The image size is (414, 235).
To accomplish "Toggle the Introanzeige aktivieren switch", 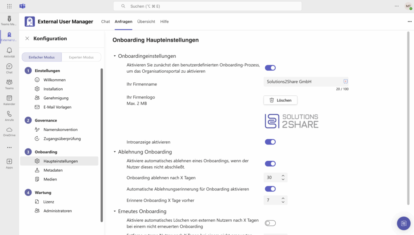I will 270,142.
